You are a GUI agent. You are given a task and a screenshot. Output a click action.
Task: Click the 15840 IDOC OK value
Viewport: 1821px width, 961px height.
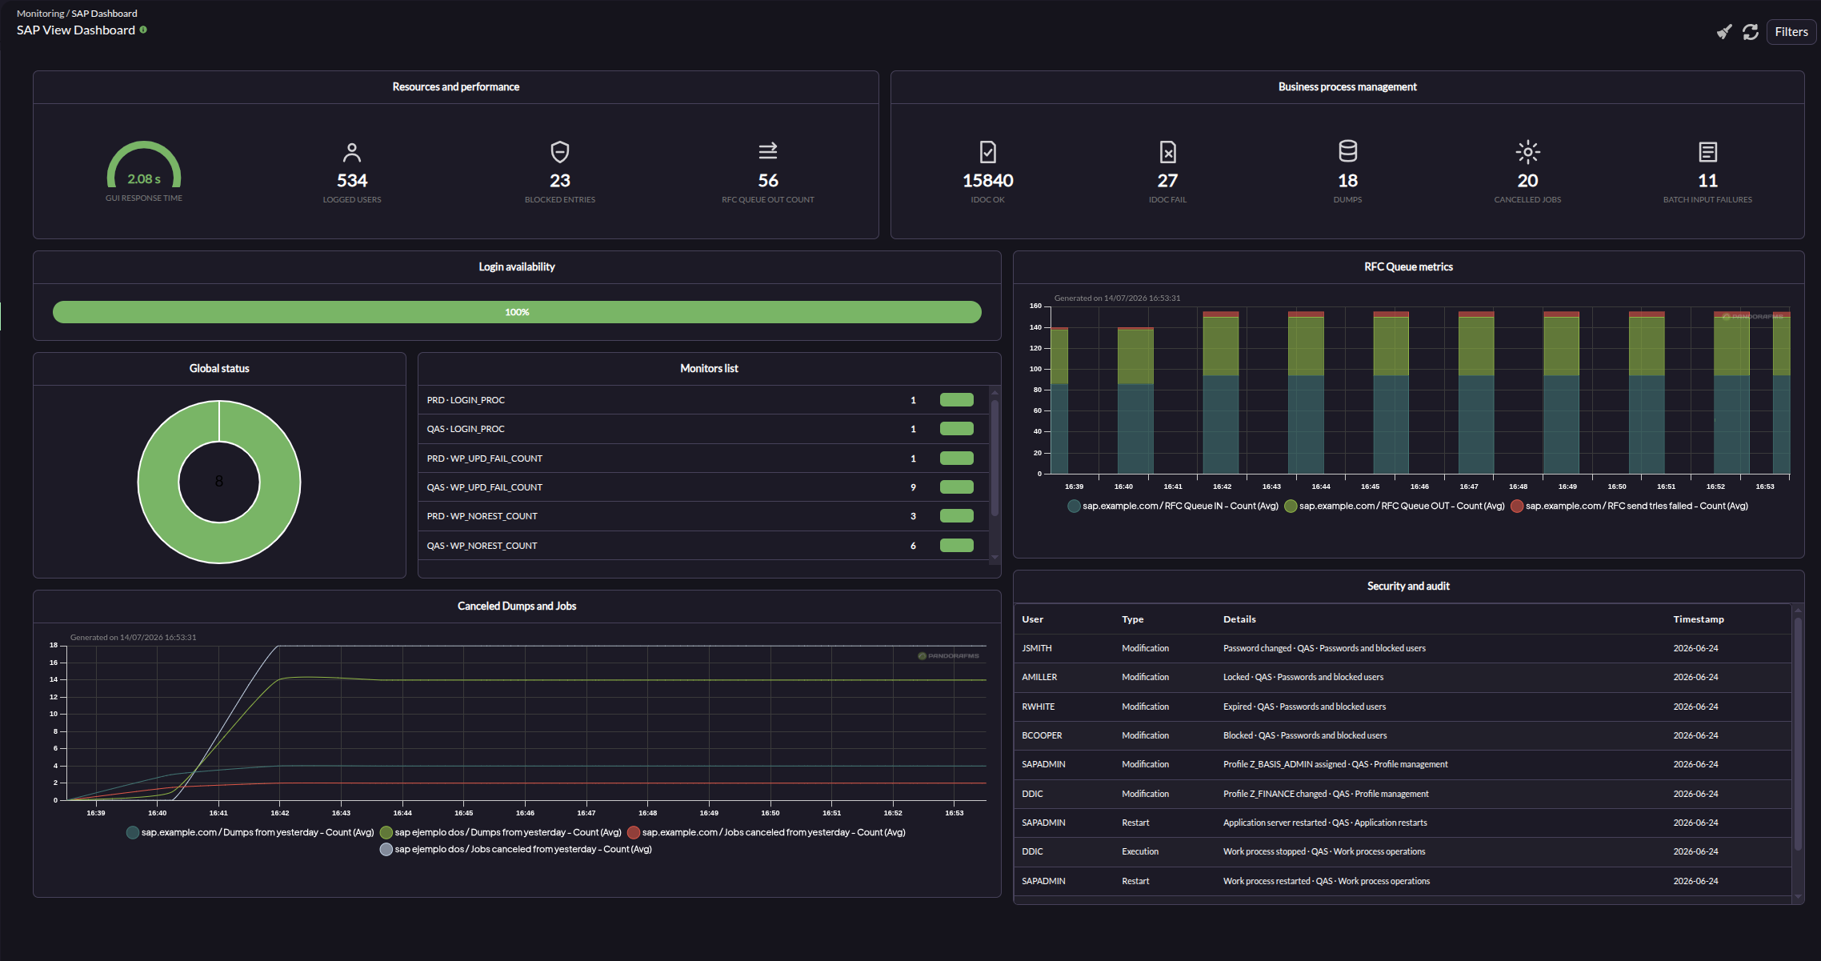pyautogui.click(x=988, y=181)
